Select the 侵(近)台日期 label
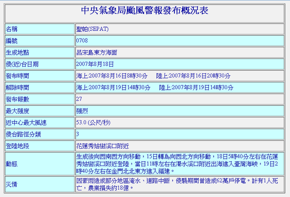This screenshot has width=290, height=197. tap(22, 64)
